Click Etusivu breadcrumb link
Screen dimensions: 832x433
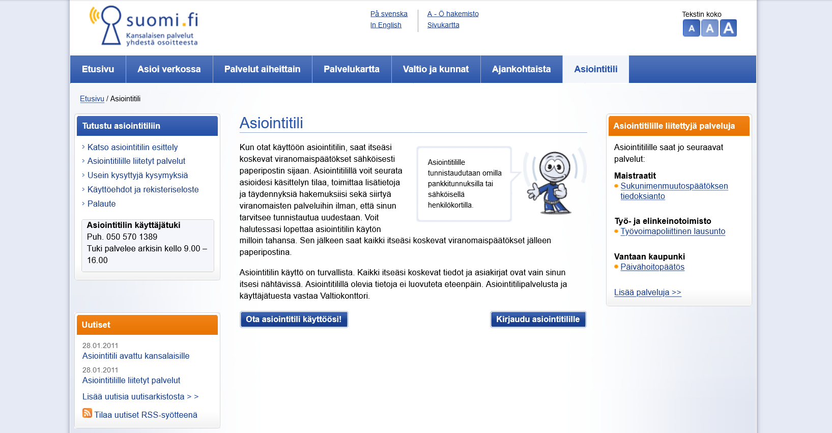click(92, 99)
